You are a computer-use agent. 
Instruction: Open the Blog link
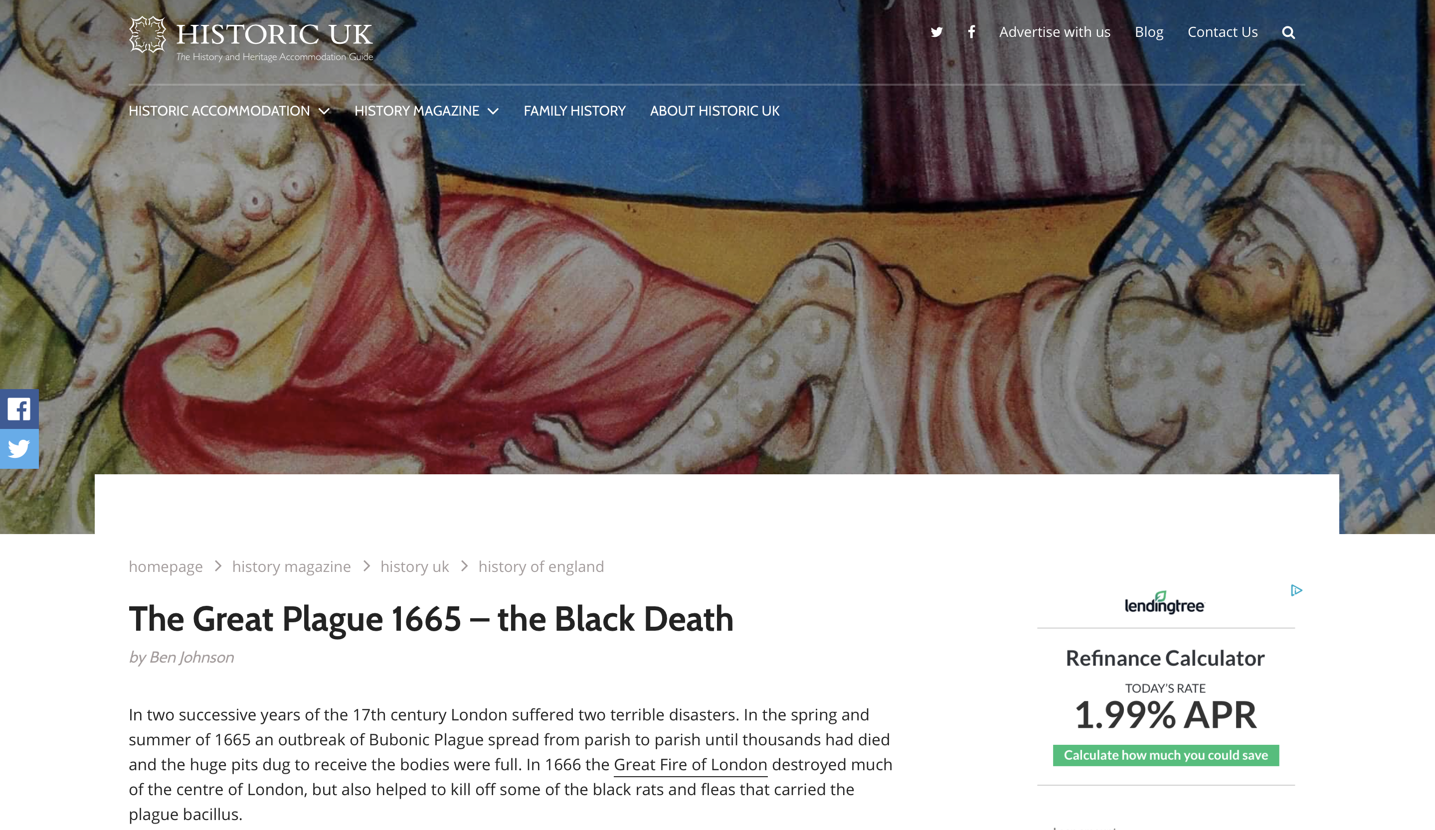[x=1149, y=32]
